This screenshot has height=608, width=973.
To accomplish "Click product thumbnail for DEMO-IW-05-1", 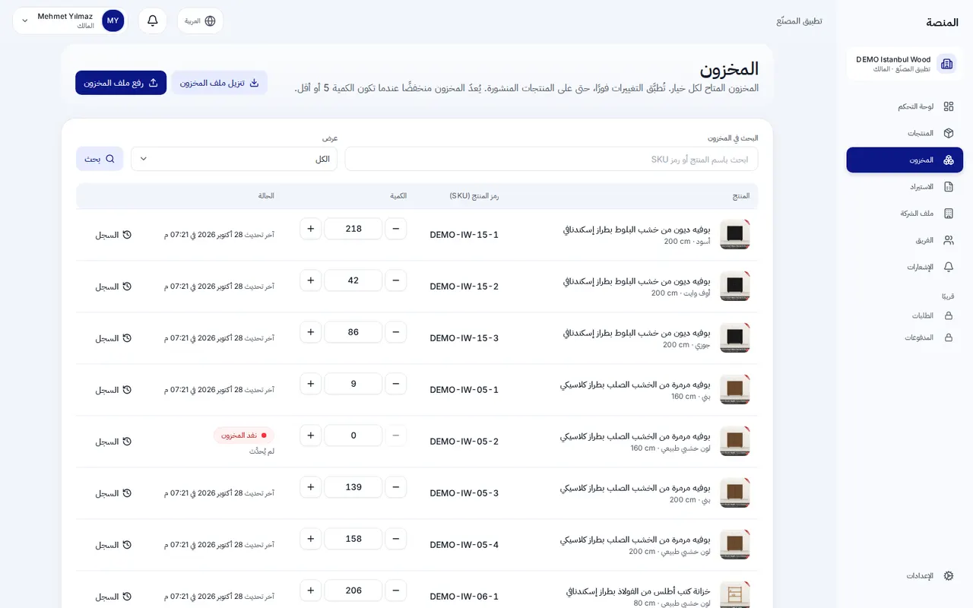I will [735, 390].
